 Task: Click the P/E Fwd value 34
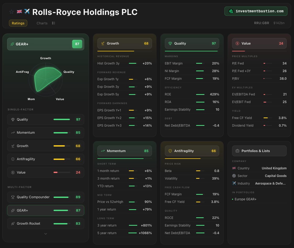coord(285,63)
